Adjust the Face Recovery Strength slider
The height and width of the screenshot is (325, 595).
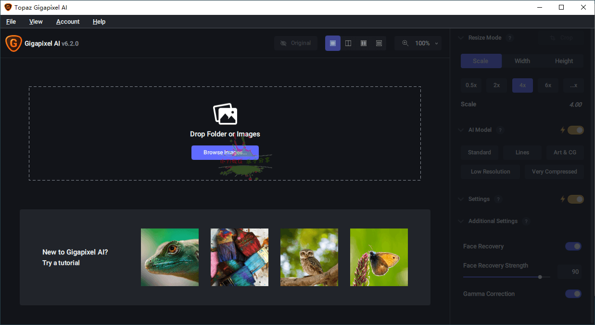(x=506, y=277)
